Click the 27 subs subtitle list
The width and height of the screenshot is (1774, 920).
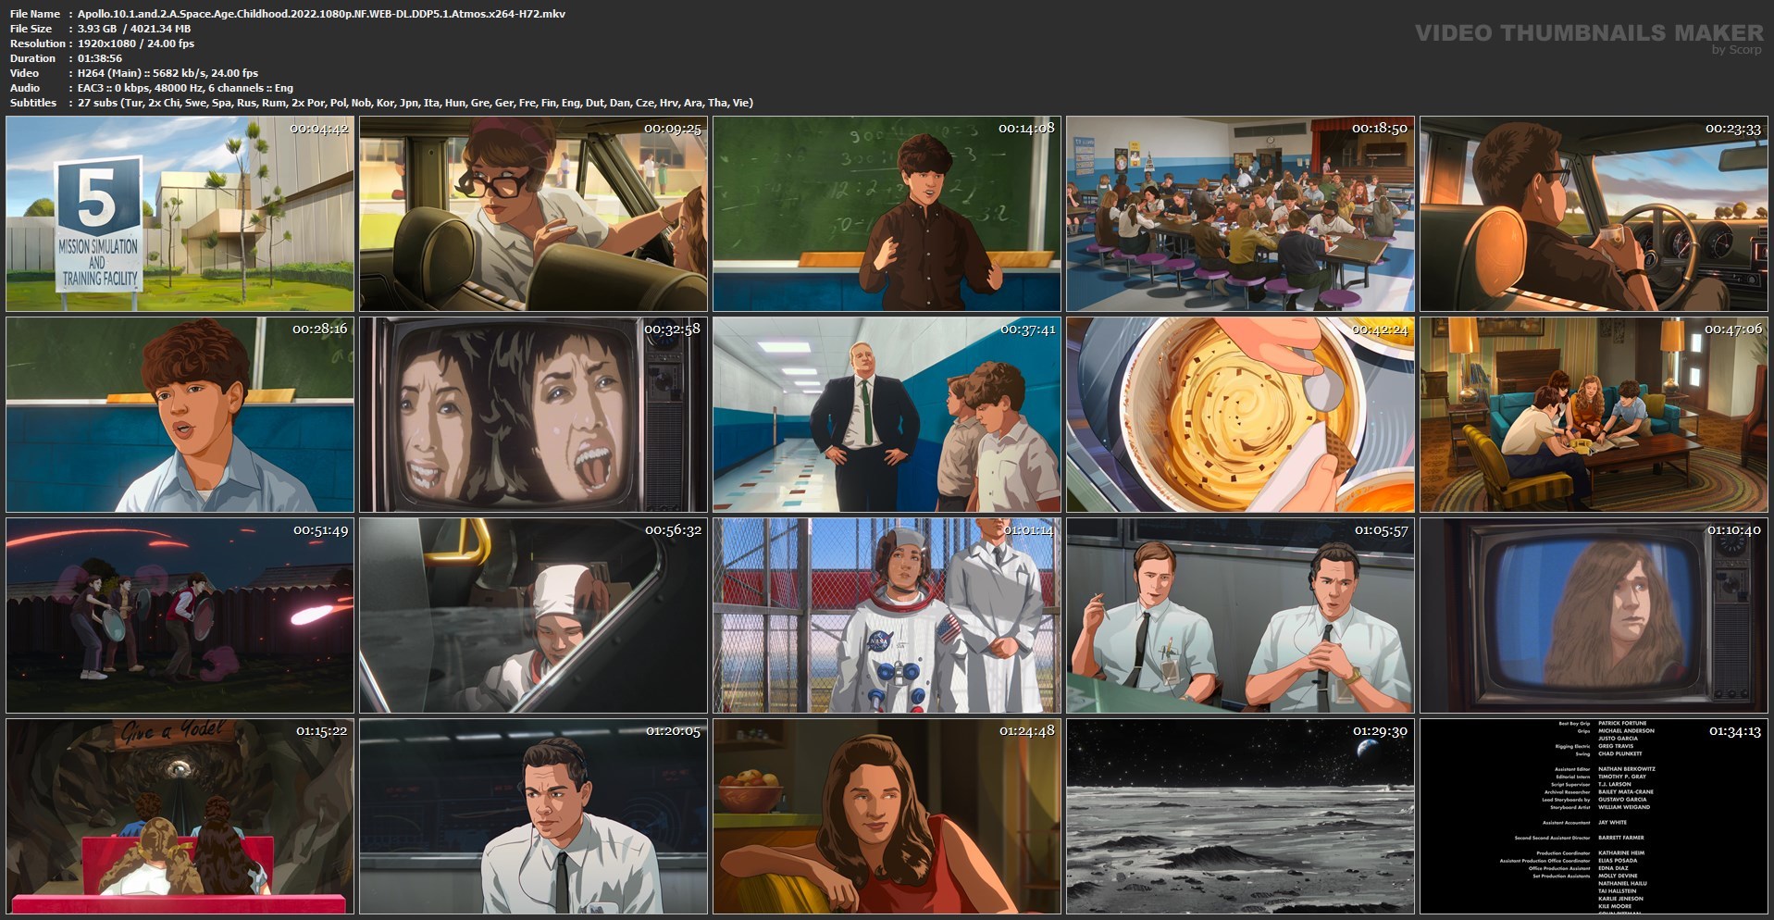tap(416, 103)
